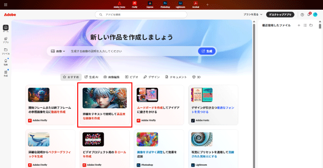Open the notifications bell icon
This screenshot has width=323, height=168.
pos(309,14)
